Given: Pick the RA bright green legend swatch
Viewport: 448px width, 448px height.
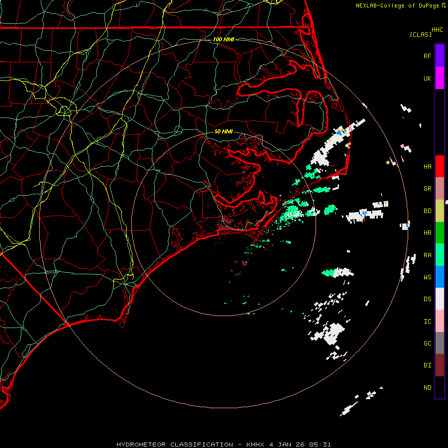Looking at the screenshot, I should click(x=440, y=255).
